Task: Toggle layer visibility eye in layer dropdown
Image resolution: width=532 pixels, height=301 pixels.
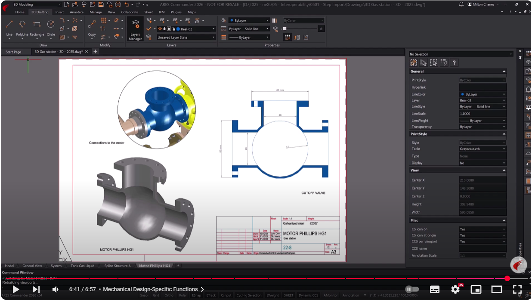Action: pos(160,29)
